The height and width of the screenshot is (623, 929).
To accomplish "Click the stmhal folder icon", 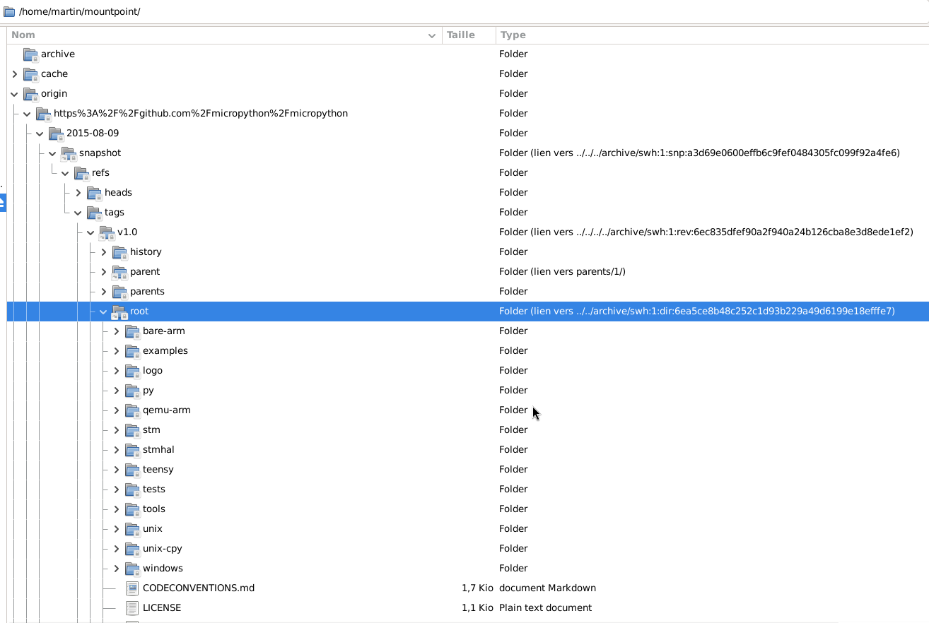I will tap(132, 450).
